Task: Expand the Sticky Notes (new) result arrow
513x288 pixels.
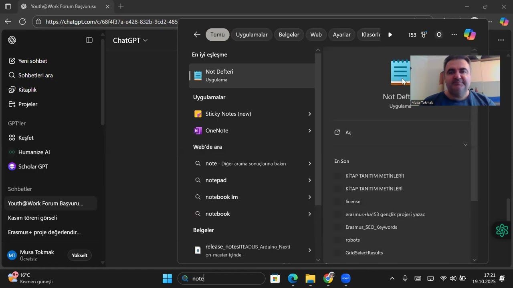Action: click(309, 114)
